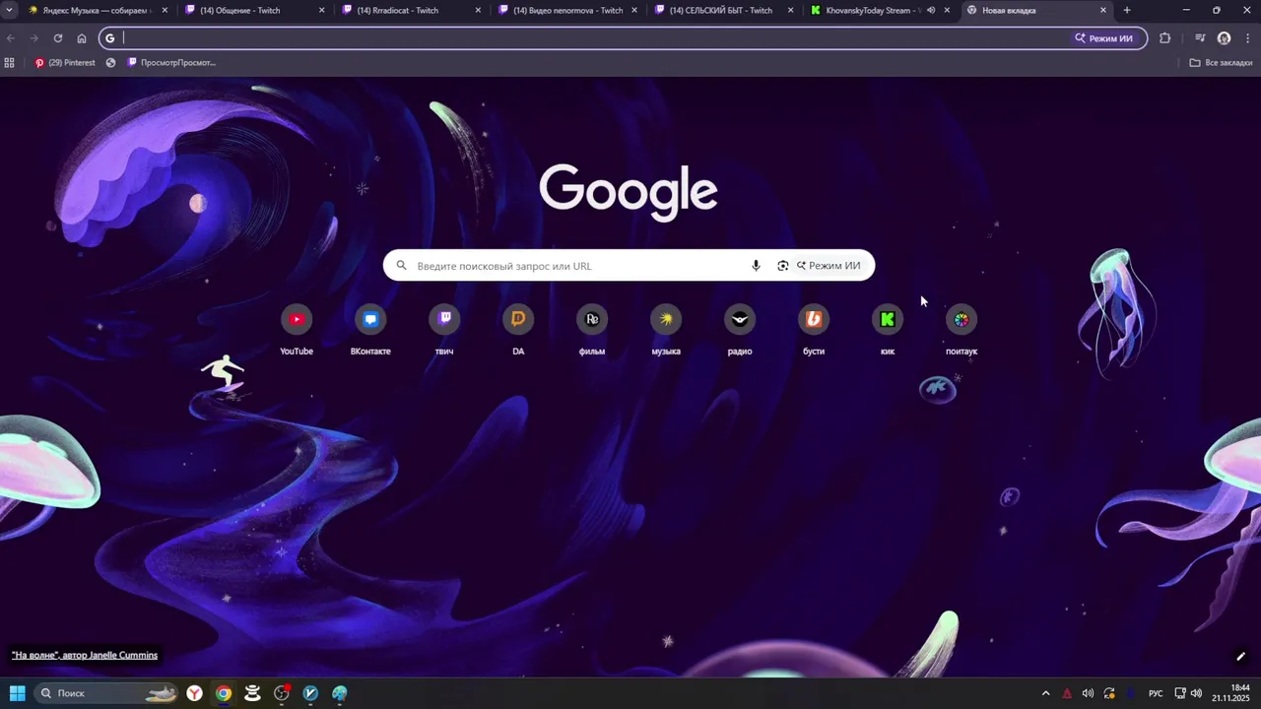Click Режим ИИ chip in address bar
The height and width of the screenshot is (709, 1261).
[x=1103, y=38]
